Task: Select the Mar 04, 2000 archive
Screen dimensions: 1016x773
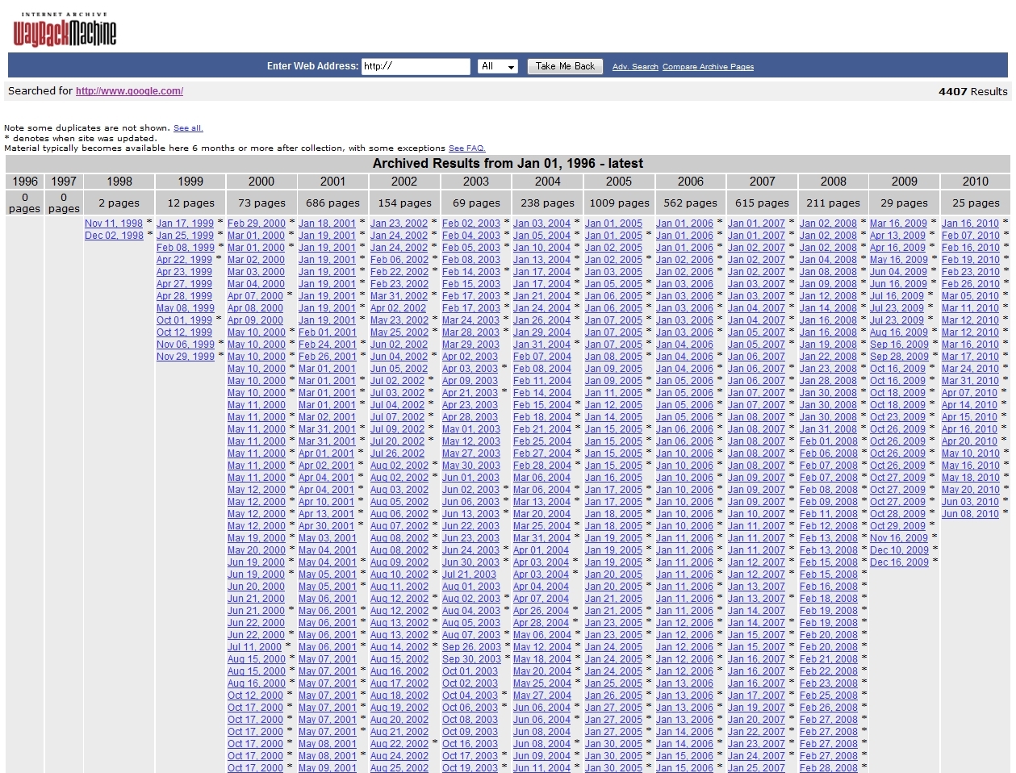Action: click(x=256, y=284)
